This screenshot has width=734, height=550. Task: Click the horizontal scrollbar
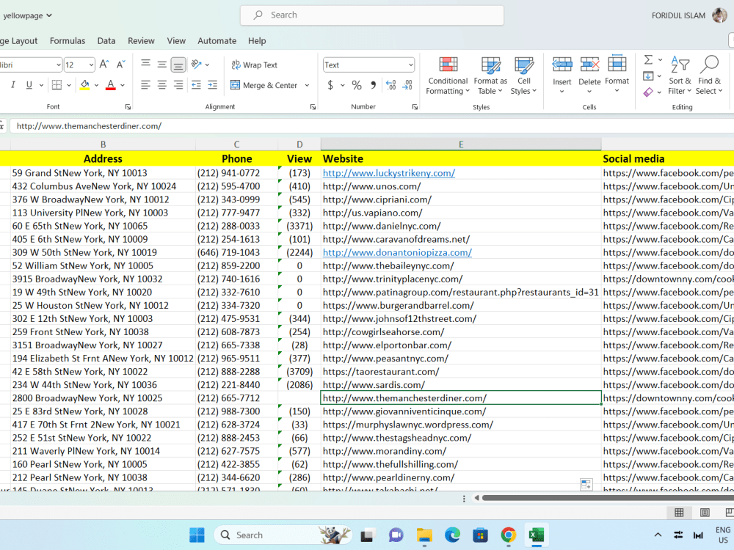pyautogui.click(x=608, y=498)
